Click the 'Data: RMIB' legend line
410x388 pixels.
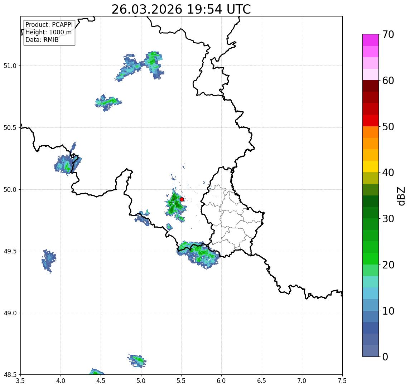click(x=42, y=40)
